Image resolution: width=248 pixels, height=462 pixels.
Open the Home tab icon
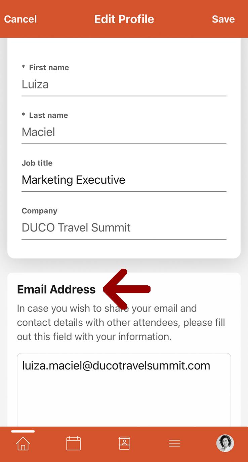pos(23,443)
